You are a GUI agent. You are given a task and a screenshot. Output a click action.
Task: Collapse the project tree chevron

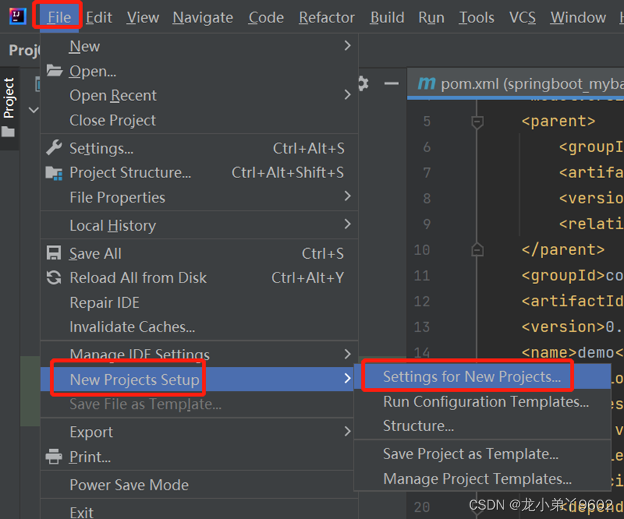click(x=34, y=110)
